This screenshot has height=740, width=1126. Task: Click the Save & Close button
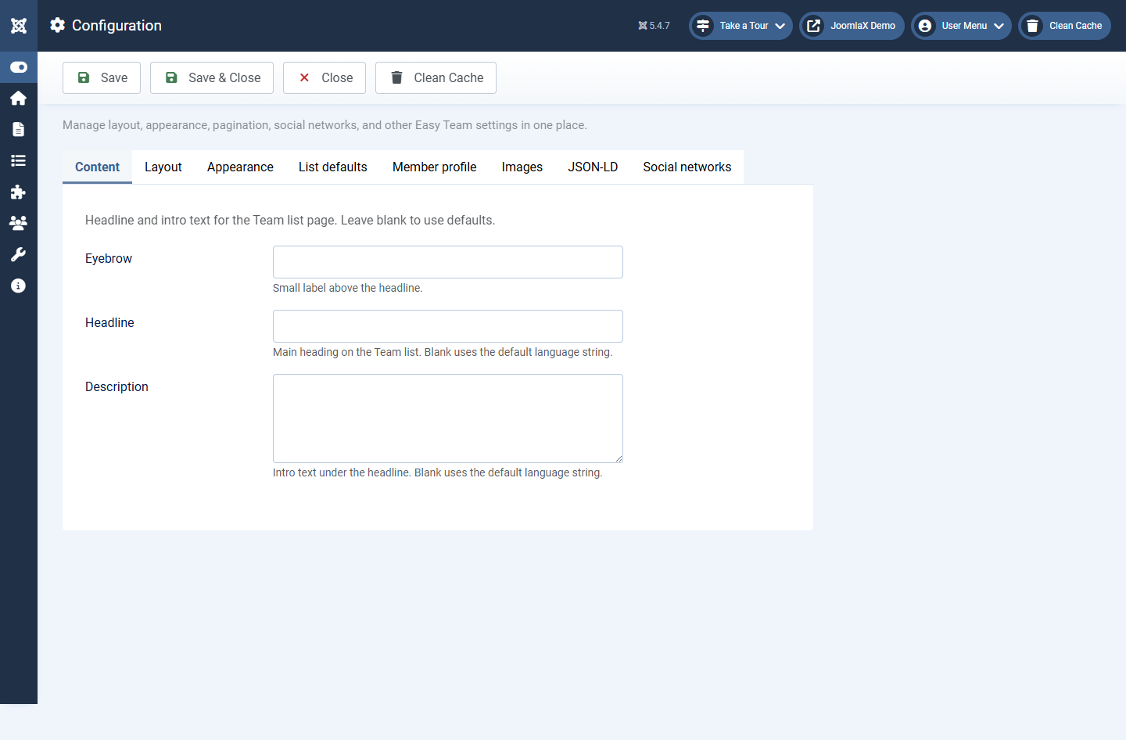212,77
